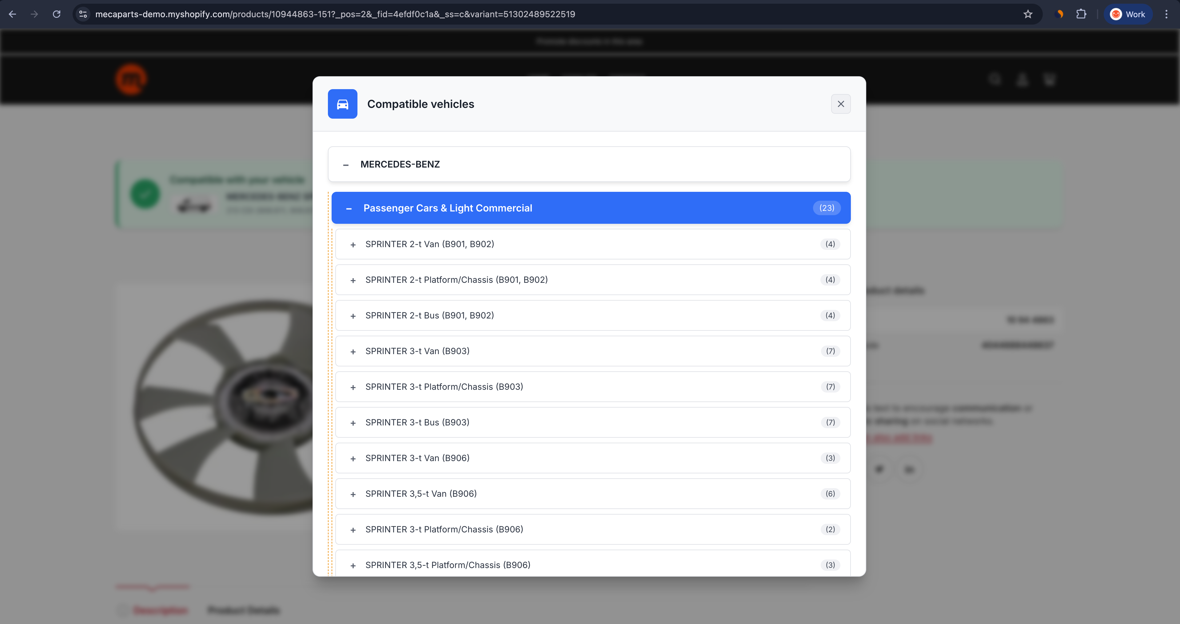Collapse the MERCEDES-BENZ section

pos(346,165)
